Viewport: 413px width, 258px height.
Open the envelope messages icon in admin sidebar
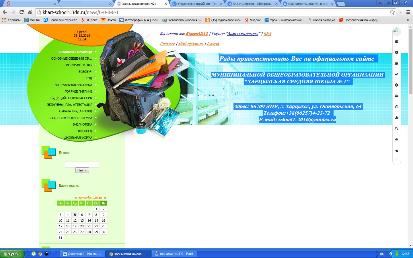click(397, 42)
